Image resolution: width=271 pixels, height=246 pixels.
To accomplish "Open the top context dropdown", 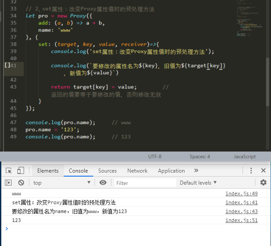I will (62, 183).
